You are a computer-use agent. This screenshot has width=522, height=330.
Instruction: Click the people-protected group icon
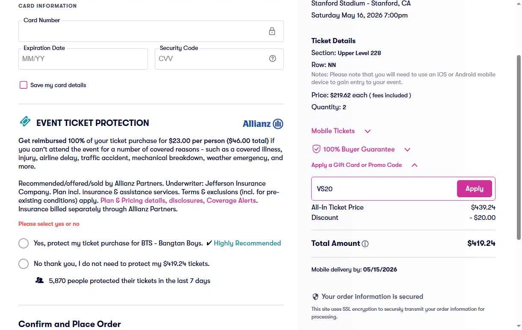(x=40, y=280)
